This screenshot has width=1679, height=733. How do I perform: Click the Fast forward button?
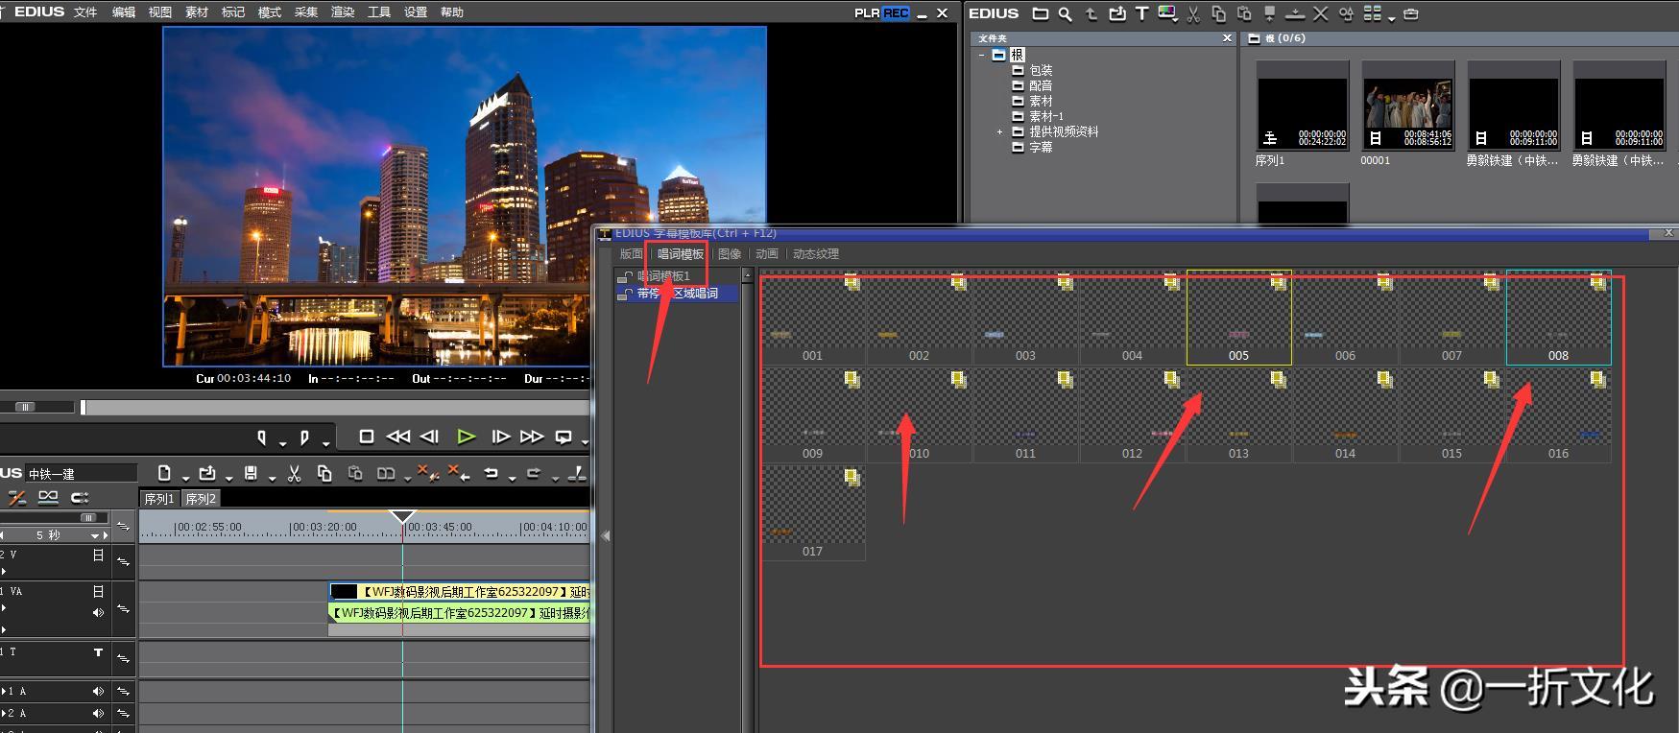[x=531, y=437]
